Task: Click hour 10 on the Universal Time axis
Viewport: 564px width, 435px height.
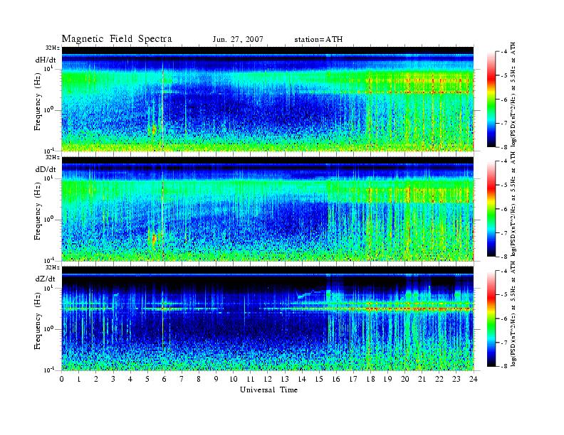Action: point(234,379)
